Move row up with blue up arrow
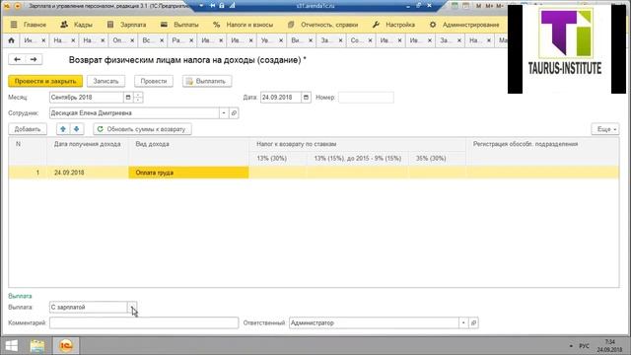Screen dimensions: 631x355 click(x=63, y=129)
